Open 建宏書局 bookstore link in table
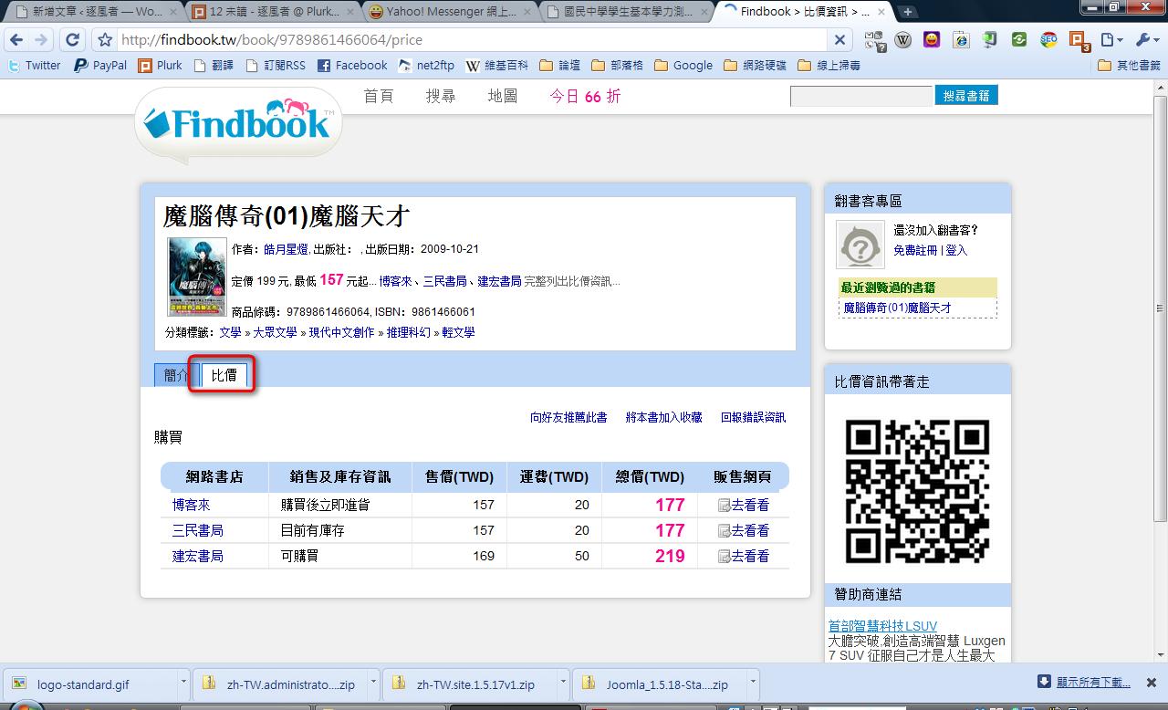Image resolution: width=1168 pixels, height=710 pixels. point(198,556)
